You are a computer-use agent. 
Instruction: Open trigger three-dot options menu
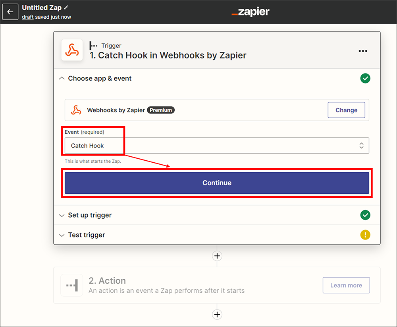pos(362,51)
